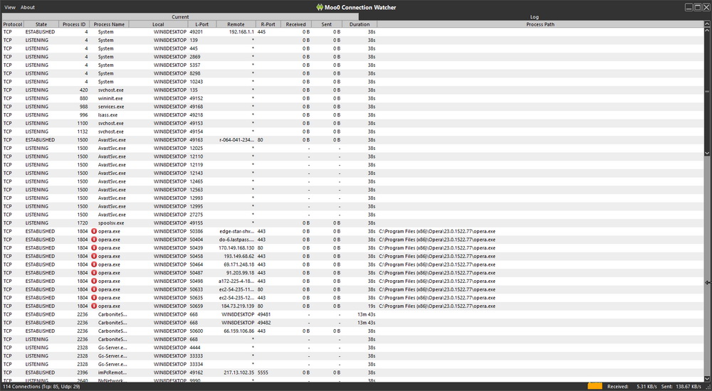Click the resize grip in the status bar corner
The width and height of the screenshot is (712, 391).
pos(708,387)
